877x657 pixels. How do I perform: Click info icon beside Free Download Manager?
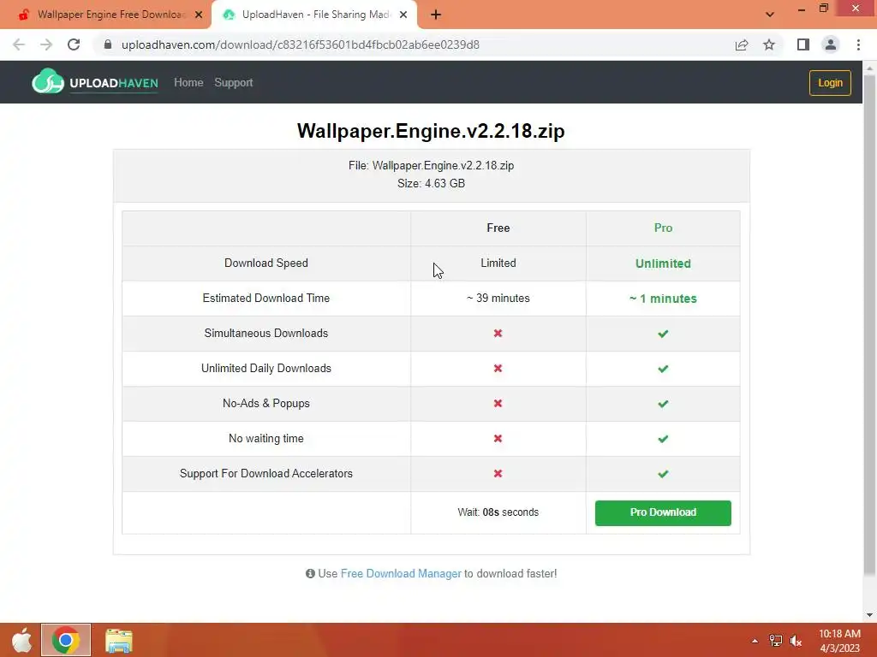310,573
